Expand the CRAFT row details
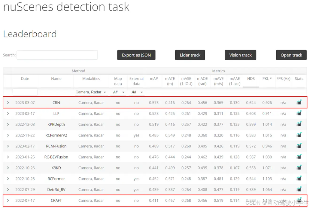Viewport: 310px width, 208px height. [x=8, y=200]
